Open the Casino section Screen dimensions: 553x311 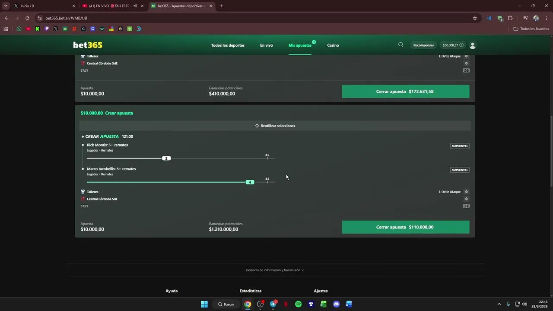(333, 45)
